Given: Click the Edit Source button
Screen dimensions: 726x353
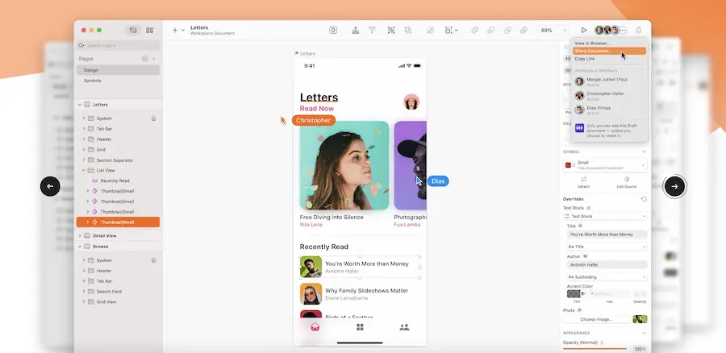Looking at the screenshot, I should [x=627, y=182].
